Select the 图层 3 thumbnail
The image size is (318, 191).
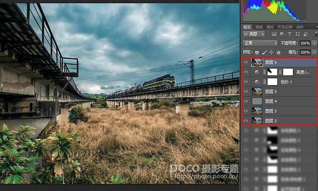[257, 111]
